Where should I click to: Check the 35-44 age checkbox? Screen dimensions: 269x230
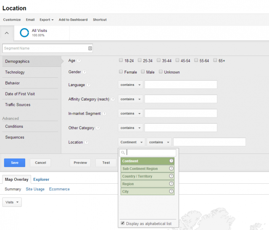[x=159, y=60]
